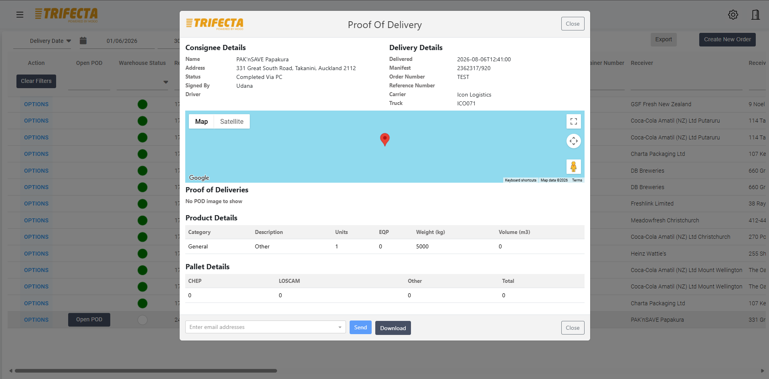
Task: Open Delivery Date filter dropdown
Action: click(51, 41)
